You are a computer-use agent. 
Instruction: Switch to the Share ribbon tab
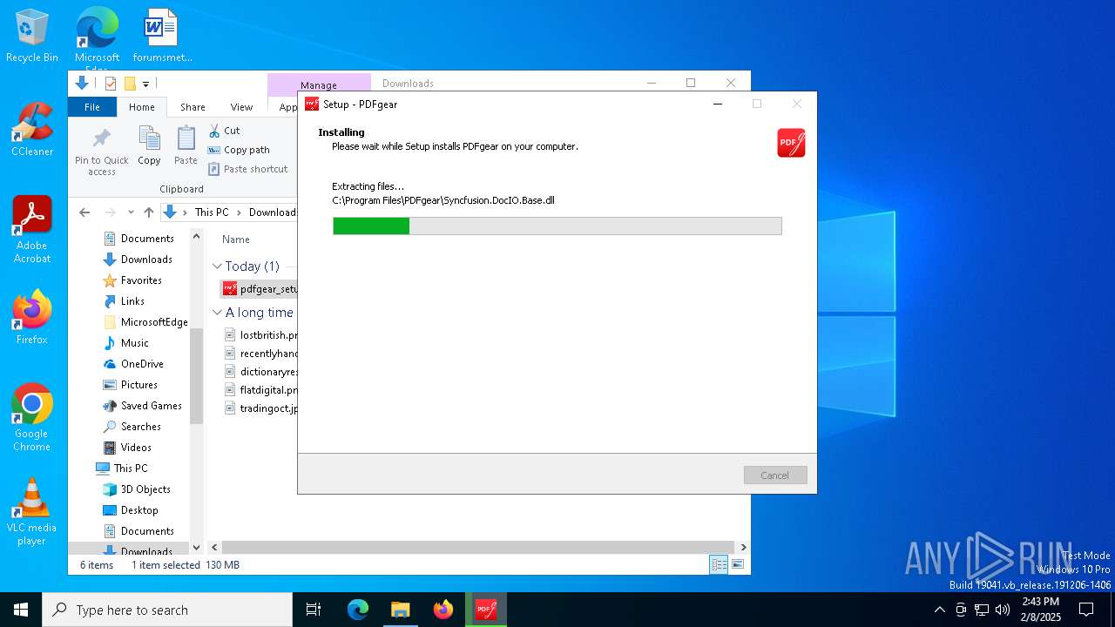(x=193, y=107)
